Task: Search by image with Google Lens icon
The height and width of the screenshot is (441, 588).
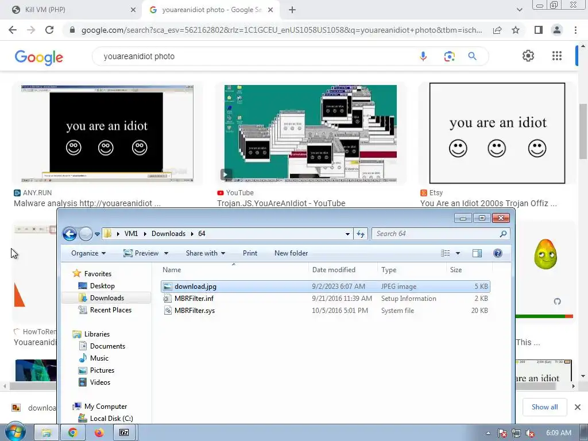Action: point(449,56)
